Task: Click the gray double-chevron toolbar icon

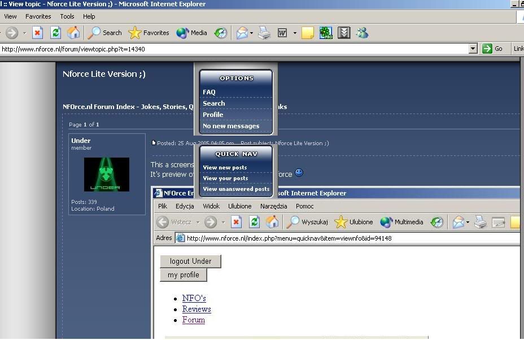Action: coord(344,33)
